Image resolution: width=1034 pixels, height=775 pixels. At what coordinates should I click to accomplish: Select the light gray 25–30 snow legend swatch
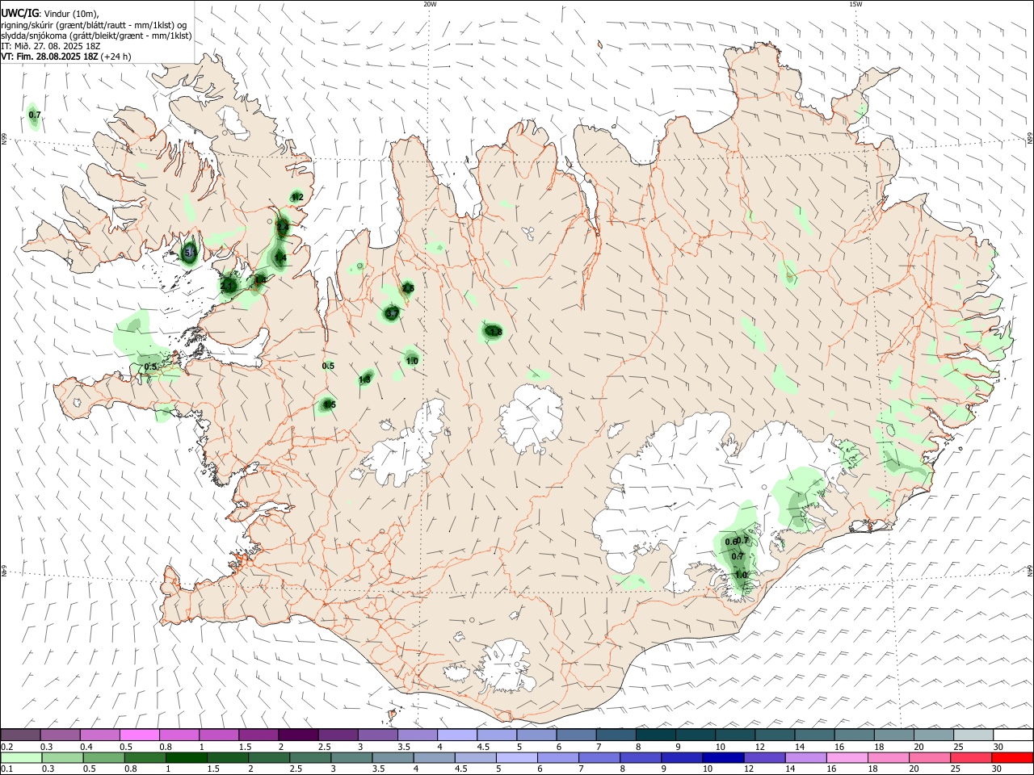(x=973, y=735)
